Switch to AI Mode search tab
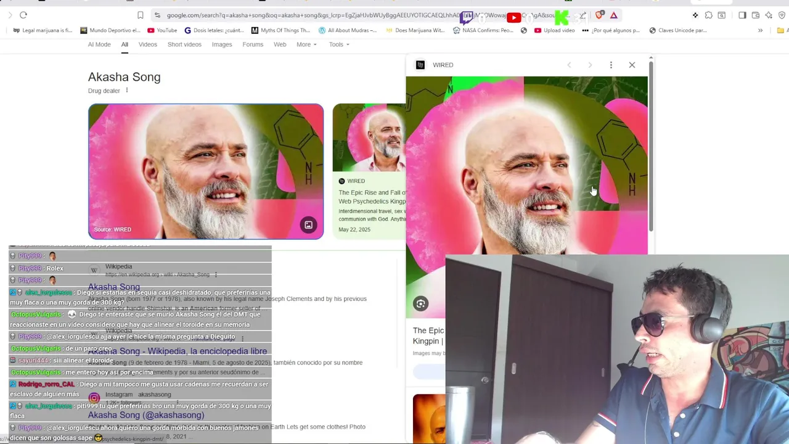Viewport: 789px width, 444px height. point(99,44)
